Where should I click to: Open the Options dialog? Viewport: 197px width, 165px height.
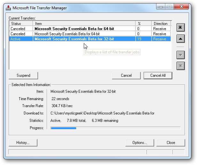click(x=139, y=143)
